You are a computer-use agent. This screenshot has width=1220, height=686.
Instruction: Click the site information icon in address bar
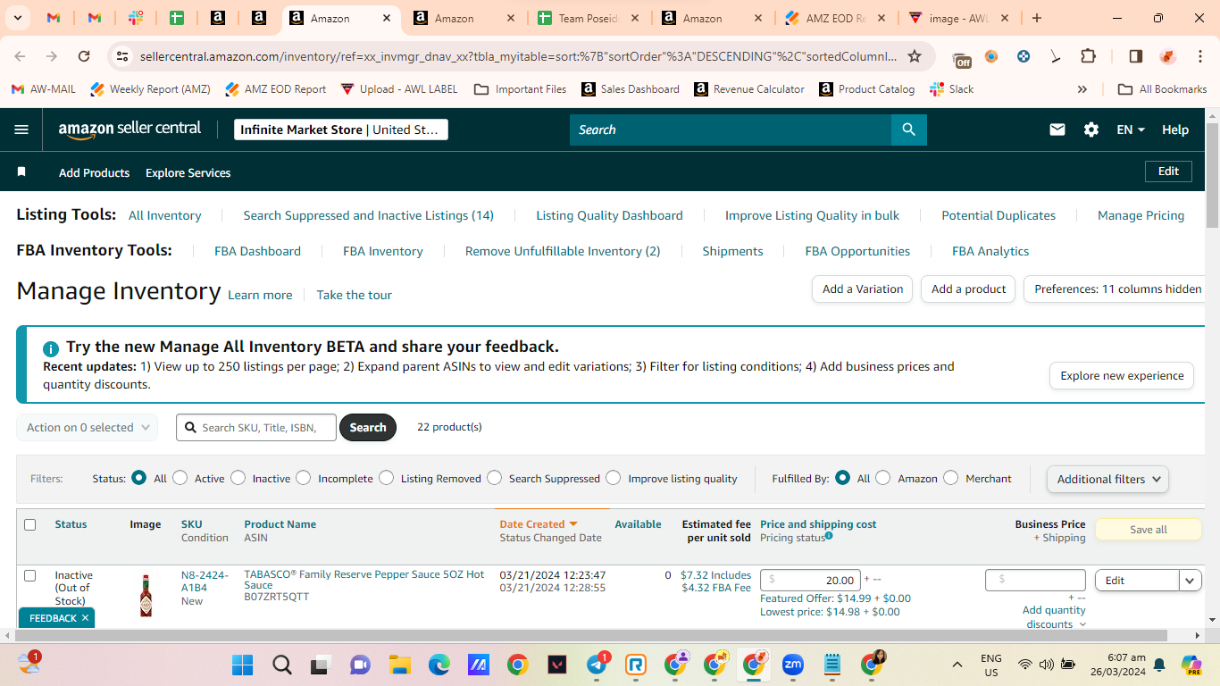pyautogui.click(x=122, y=56)
